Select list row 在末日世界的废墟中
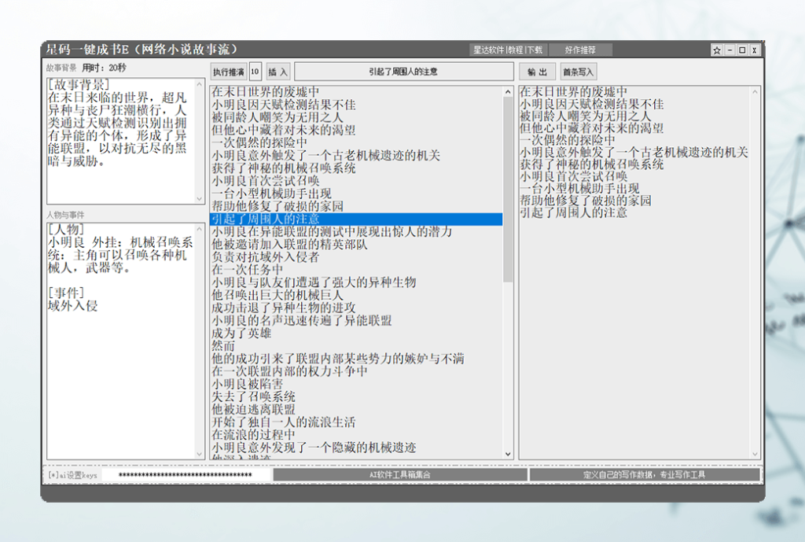 [356, 92]
